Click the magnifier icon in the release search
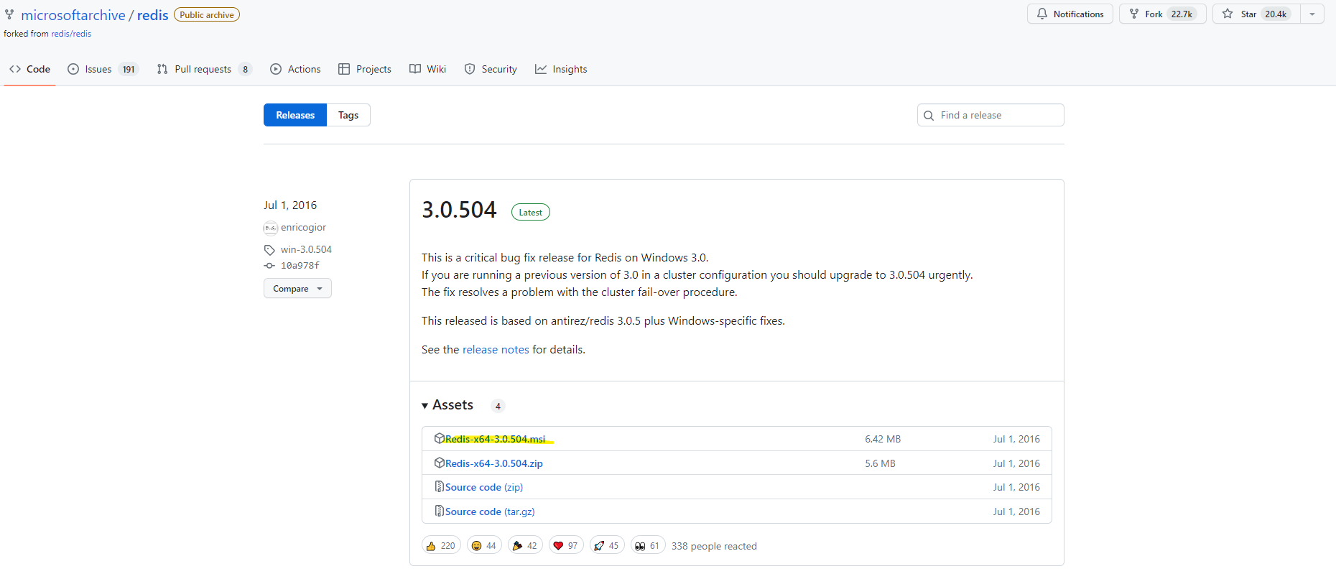Screen dimensions: 1336x579 point(929,116)
